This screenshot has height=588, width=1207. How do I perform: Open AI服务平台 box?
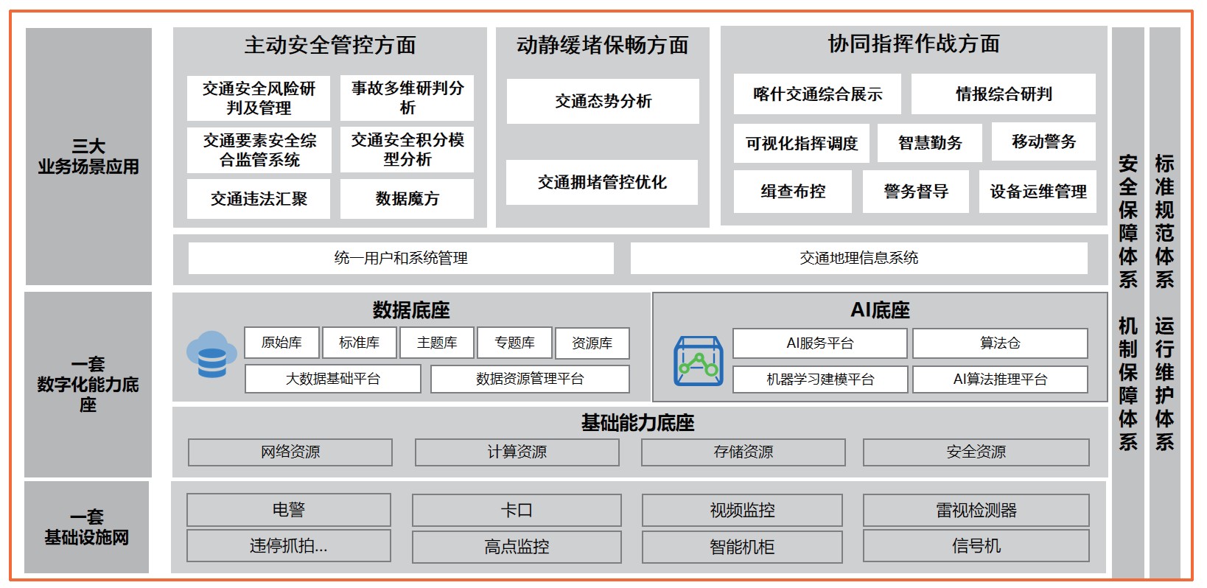point(819,343)
